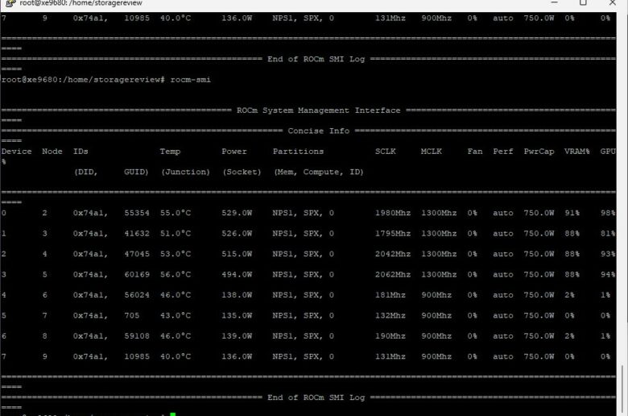The width and height of the screenshot is (628, 416).
Task: Click SCLK value 181Mhz
Action: pyautogui.click(x=390, y=295)
